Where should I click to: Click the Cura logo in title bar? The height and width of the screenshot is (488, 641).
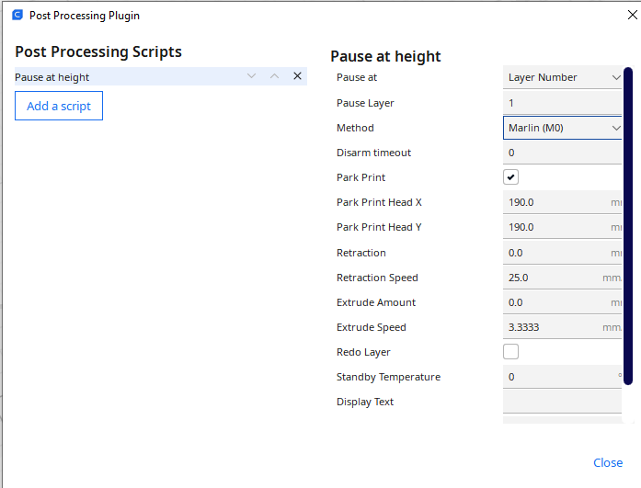17,16
